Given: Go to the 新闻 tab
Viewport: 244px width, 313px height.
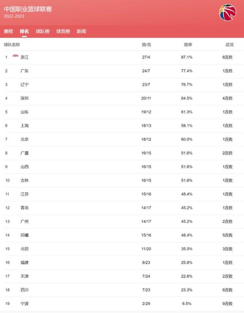Looking at the screenshot, I should point(81,31).
